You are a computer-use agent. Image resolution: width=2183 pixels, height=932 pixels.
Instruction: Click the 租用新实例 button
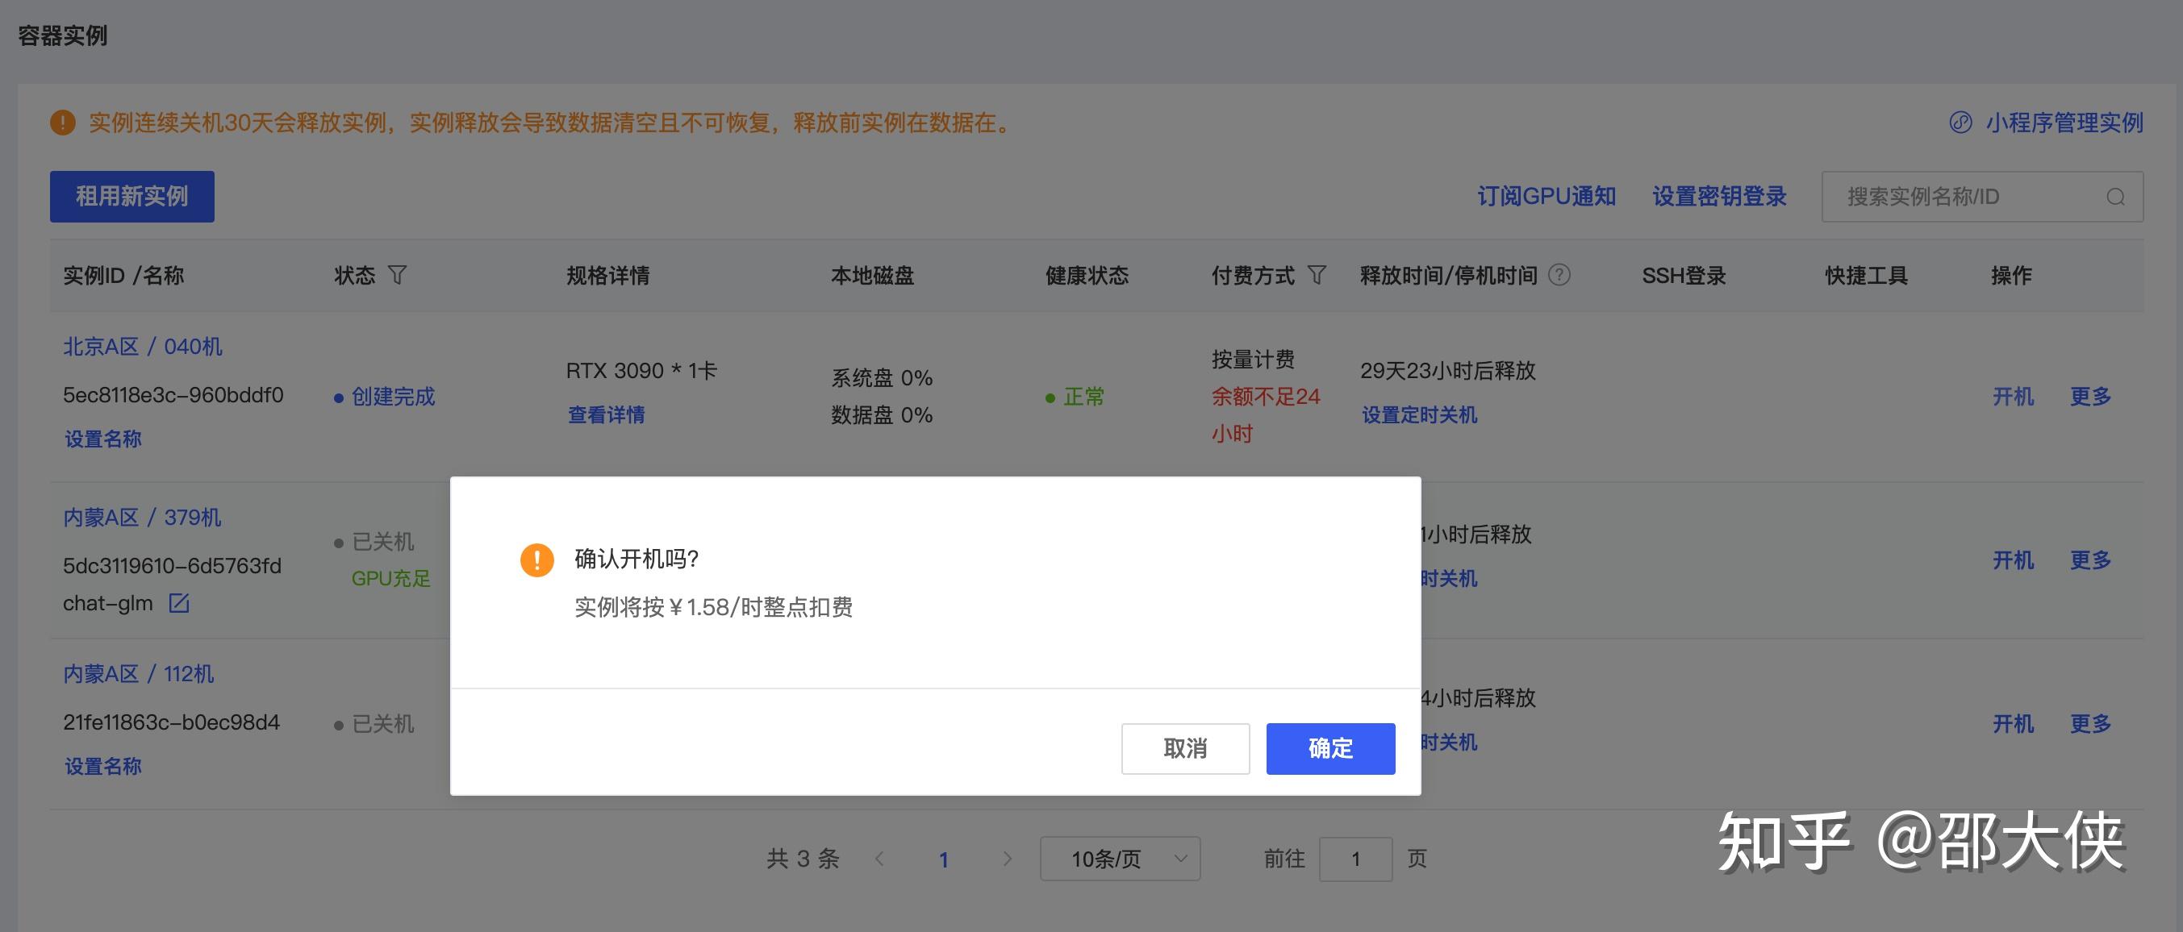[132, 197]
